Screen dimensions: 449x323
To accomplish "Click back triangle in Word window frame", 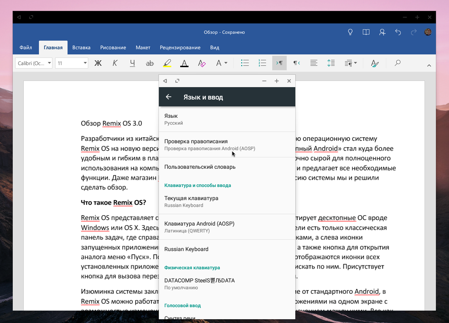I will click(x=19, y=17).
